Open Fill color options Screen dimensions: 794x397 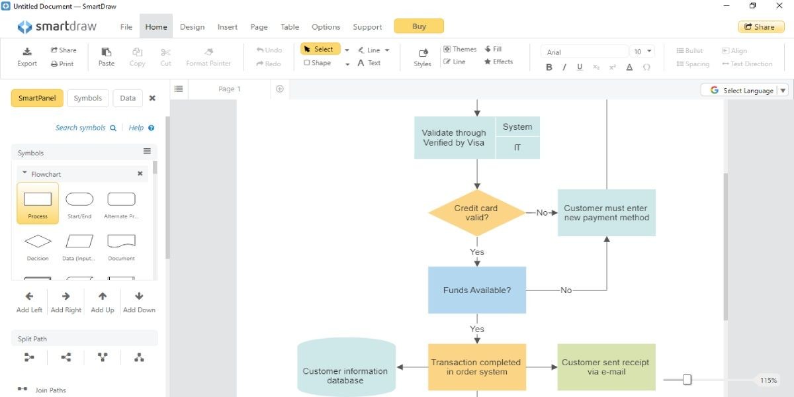pos(493,49)
